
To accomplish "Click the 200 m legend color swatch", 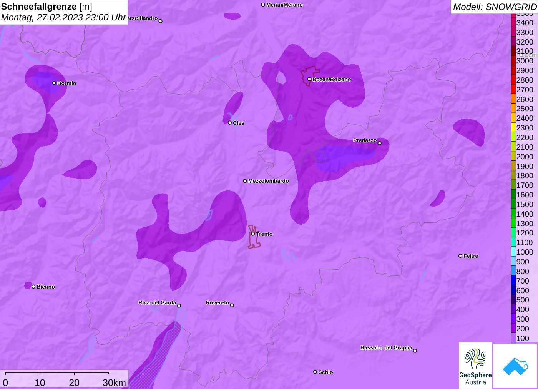I will [x=513, y=329].
